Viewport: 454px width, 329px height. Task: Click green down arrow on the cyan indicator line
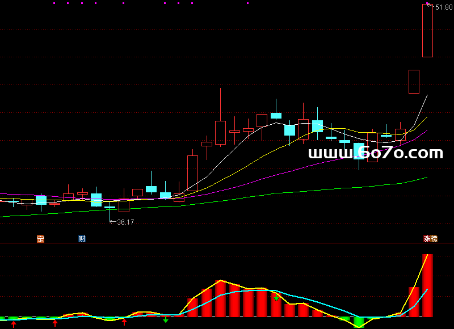(x=276, y=297)
